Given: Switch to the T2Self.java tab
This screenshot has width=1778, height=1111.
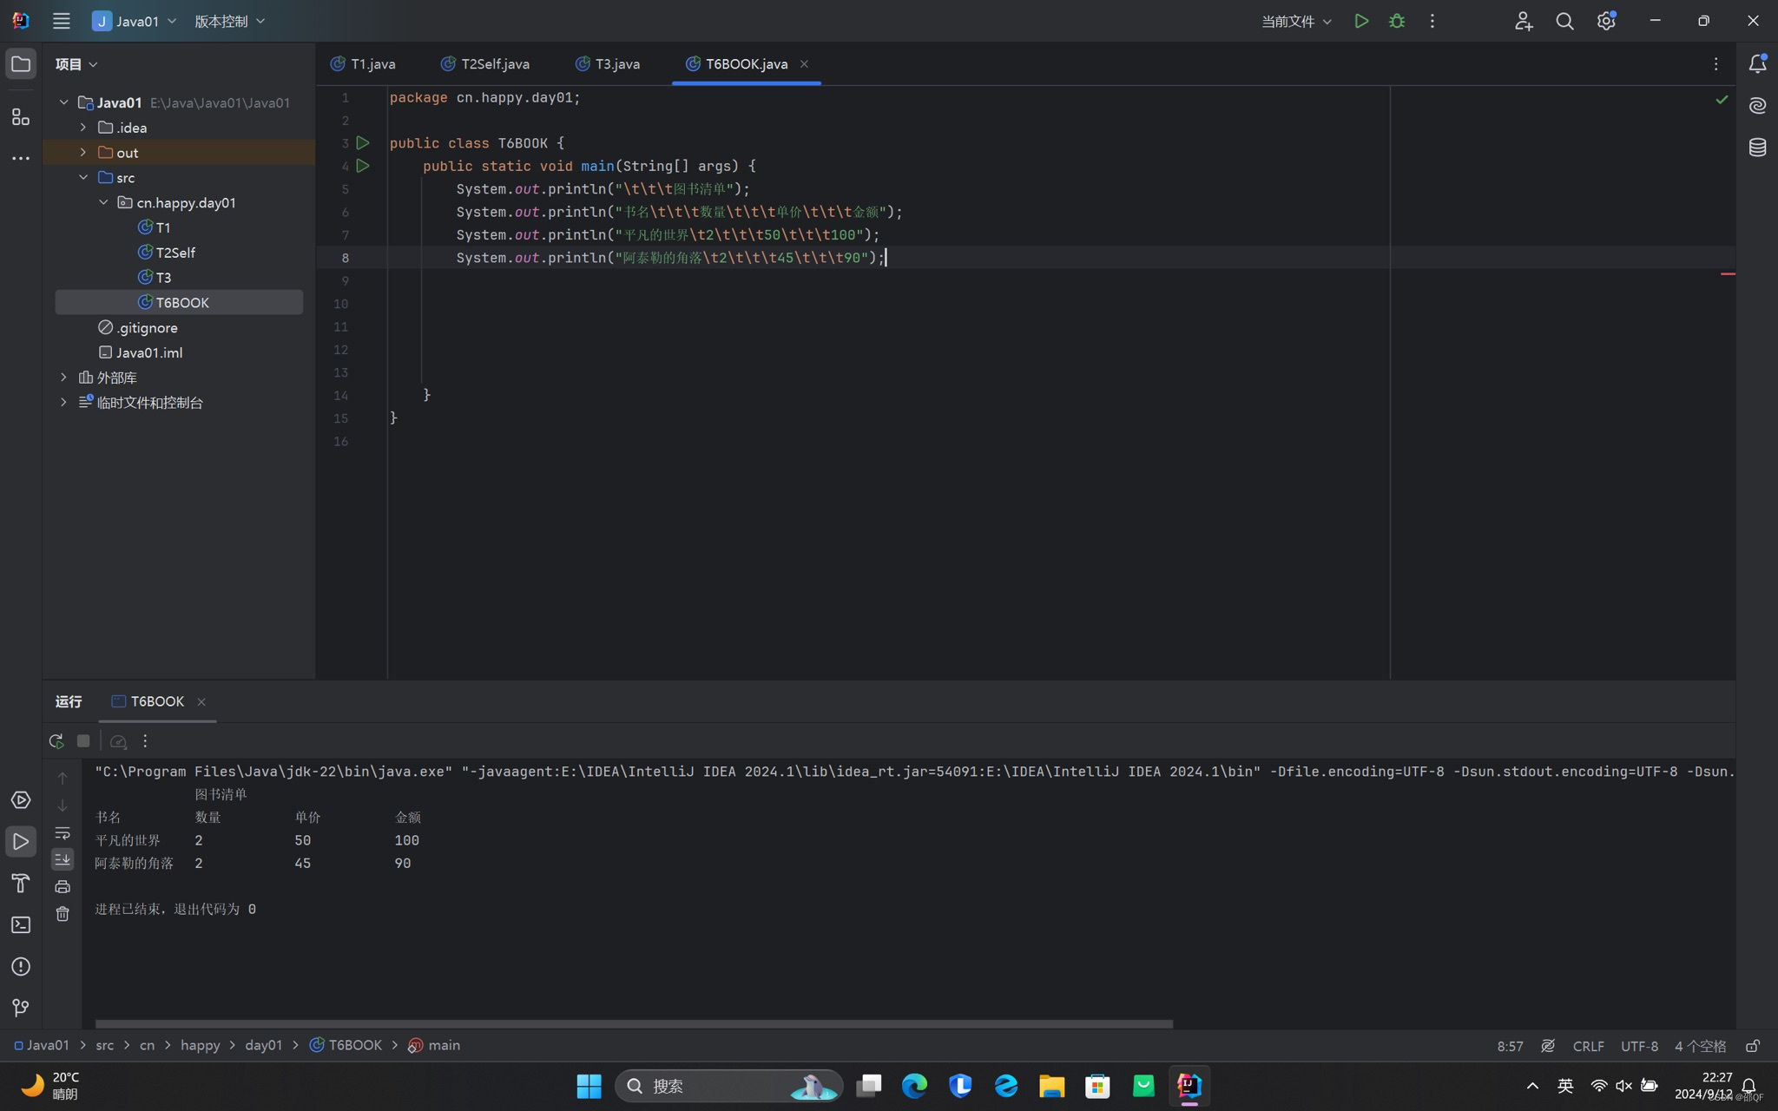Looking at the screenshot, I should [485, 64].
